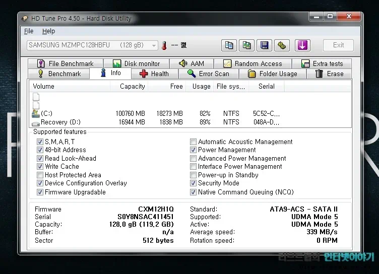Click the 89% usage value
379x274 pixels.
[x=205, y=122]
